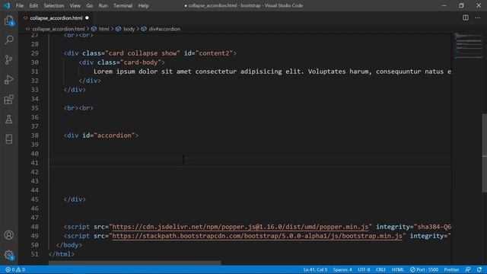Viewport: 487px width, 274px height.
Task: Open the Run and Debug view
Action: [x=8, y=79]
